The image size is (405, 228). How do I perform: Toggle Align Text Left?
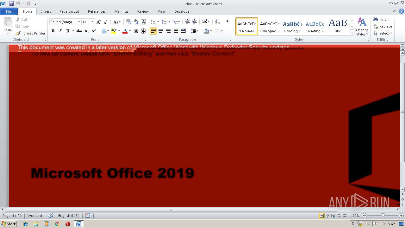[x=153, y=31]
